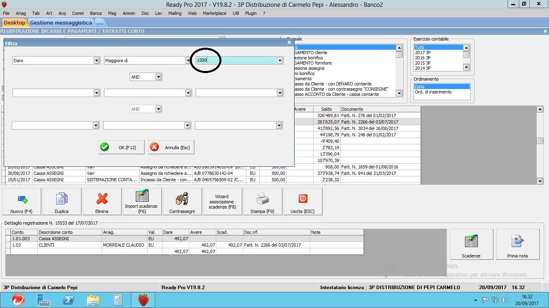Screen dimensions: 549x308
Task: Launch Wizard associazione scadenze (F8)
Action: [223, 202]
